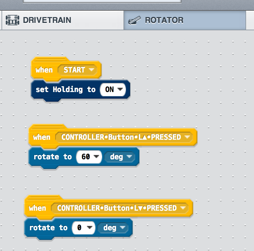Expand the Button L-up PRESSED event dropdown
254x251 pixels.
point(125,137)
